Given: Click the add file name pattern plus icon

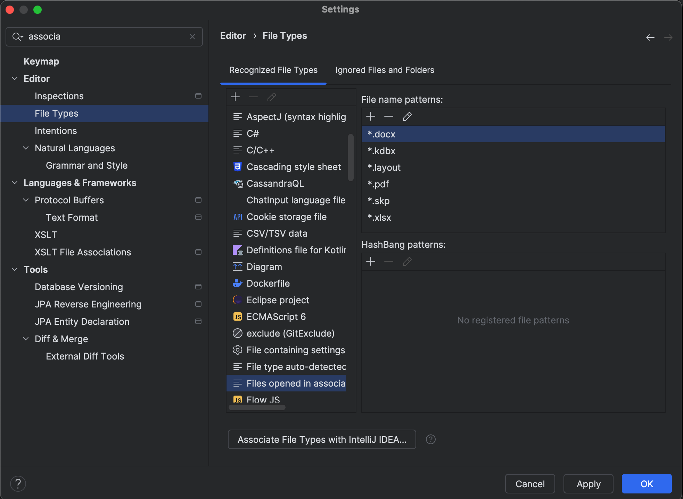Looking at the screenshot, I should [371, 117].
